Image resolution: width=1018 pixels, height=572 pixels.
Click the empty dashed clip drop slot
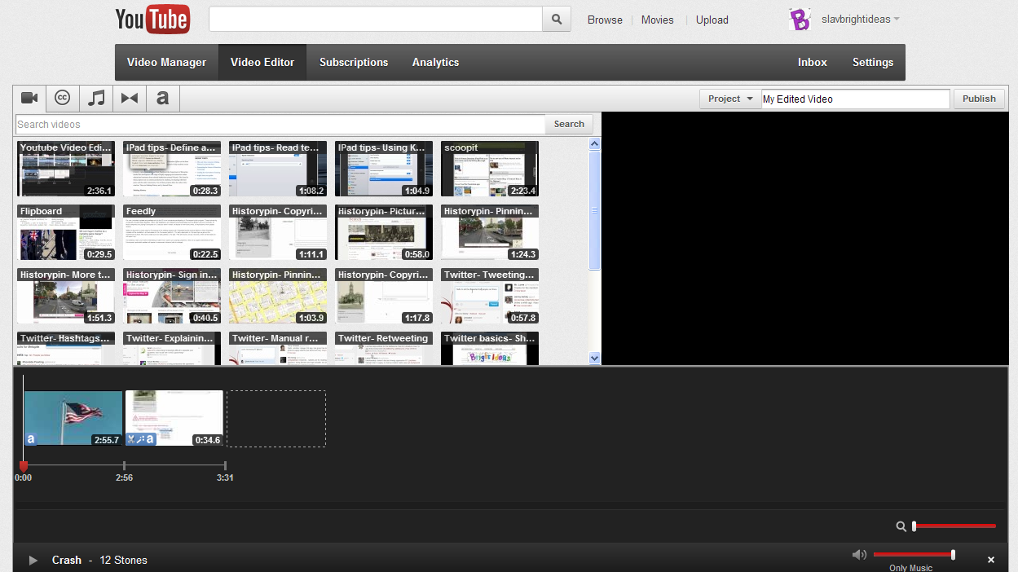pyautogui.click(x=276, y=418)
